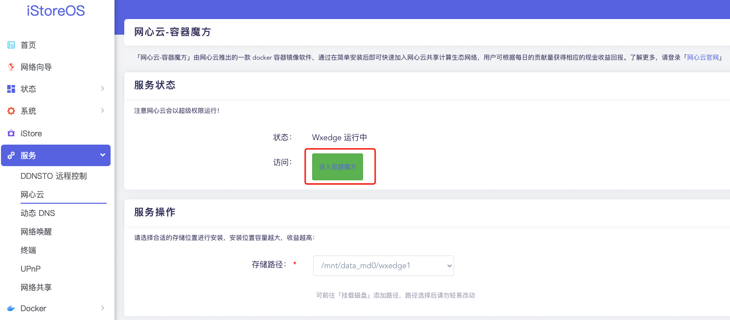This screenshot has height=320, width=730.
Task: Click the 存储路径 field label
Action: pos(269,265)
